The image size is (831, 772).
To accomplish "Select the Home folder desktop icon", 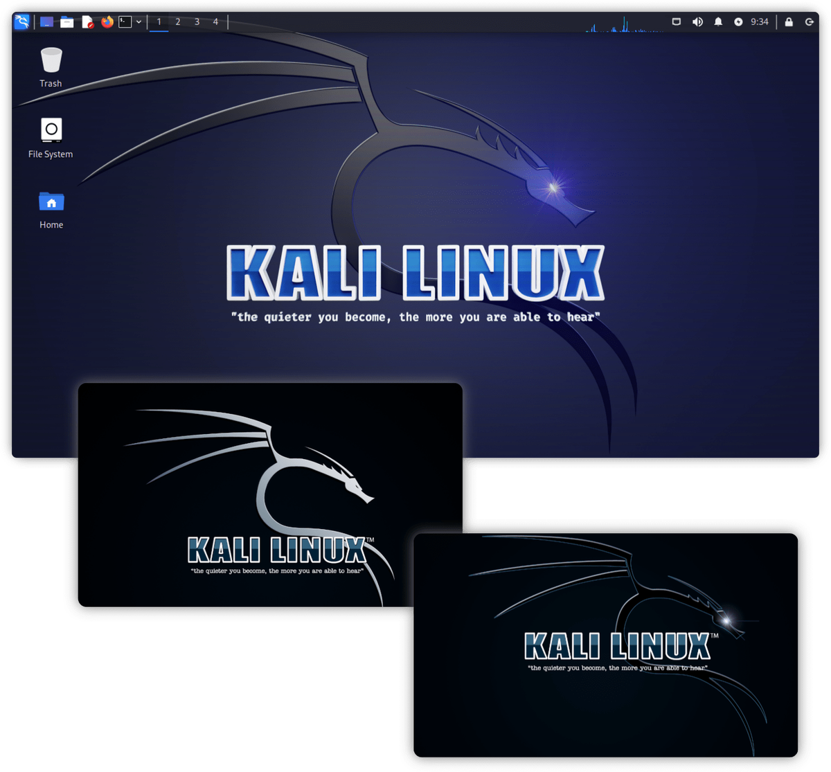I will coord(51,210).
